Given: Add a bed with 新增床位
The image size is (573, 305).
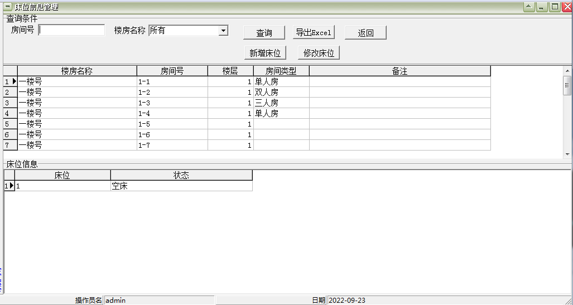Looking at the screenshot, I should click(x=265, y=53).
